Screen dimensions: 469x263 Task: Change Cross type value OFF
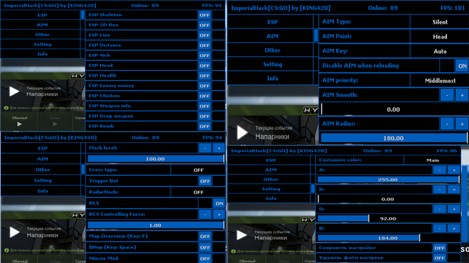click(198, 170)
